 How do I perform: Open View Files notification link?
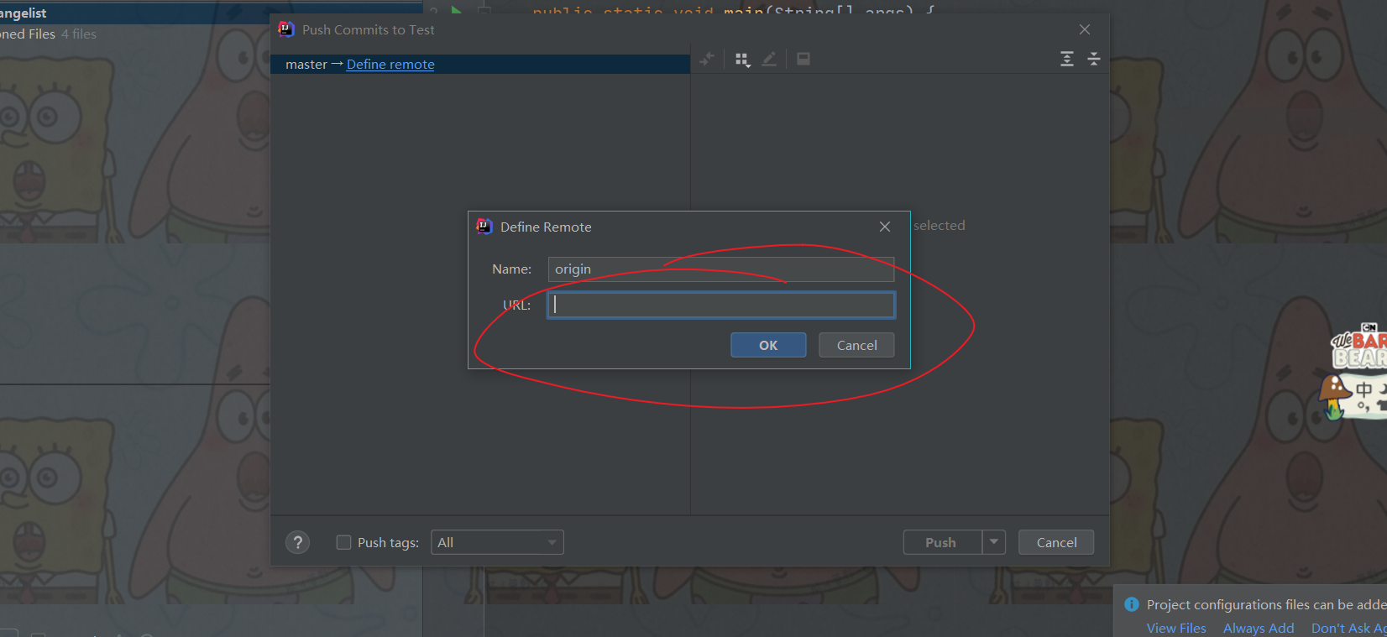(1176, 628)
